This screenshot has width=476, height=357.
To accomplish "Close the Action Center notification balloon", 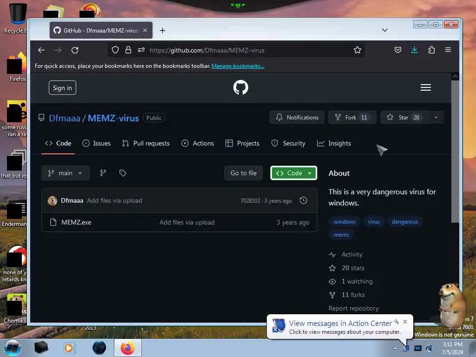I will [x=405, y=322].
